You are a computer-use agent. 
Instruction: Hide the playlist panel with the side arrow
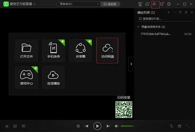click(x=131, y=64)
